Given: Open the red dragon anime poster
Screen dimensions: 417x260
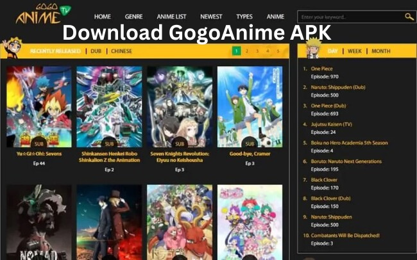Looking at the screenshot, I should click(180, 222).
